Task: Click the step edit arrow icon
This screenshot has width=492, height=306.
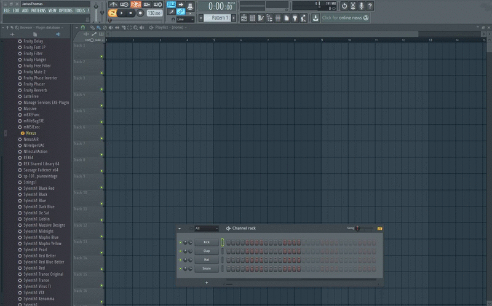Action: tap(181, 4)
